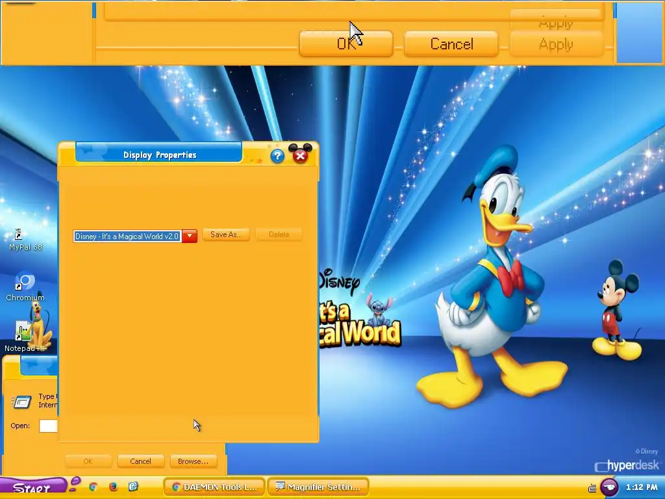Click the Run program icon in Run dialog

pyautogui.click(x=21, y=401)
